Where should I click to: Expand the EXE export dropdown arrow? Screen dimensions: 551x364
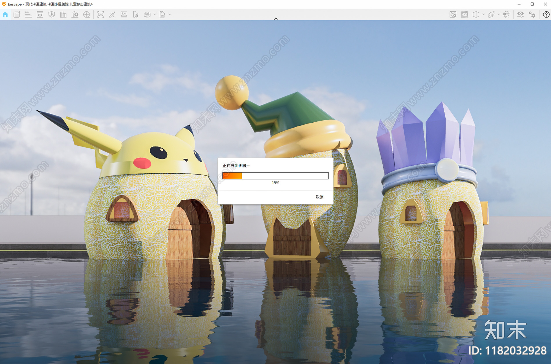coord(170,14)
